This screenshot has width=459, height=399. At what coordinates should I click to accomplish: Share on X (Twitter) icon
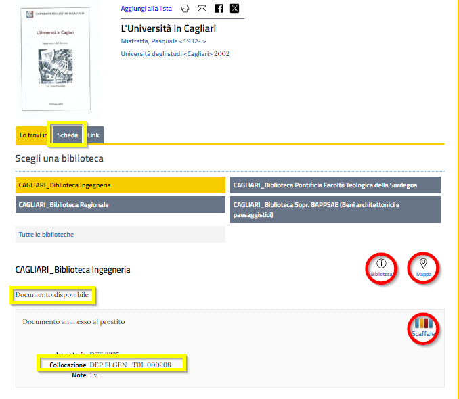point(234,9)
